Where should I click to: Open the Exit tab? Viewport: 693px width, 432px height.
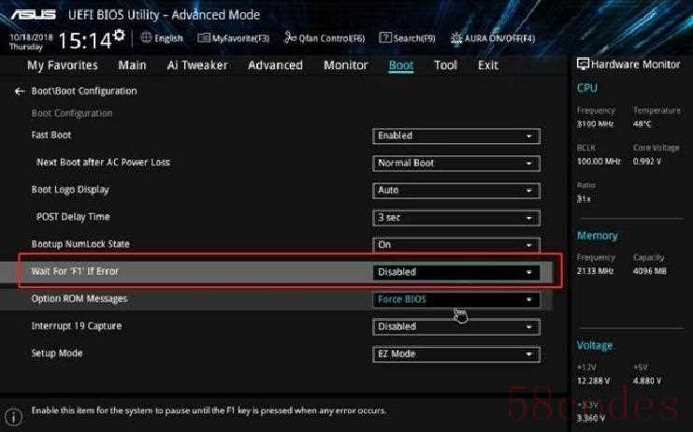[x=488, y=65]
